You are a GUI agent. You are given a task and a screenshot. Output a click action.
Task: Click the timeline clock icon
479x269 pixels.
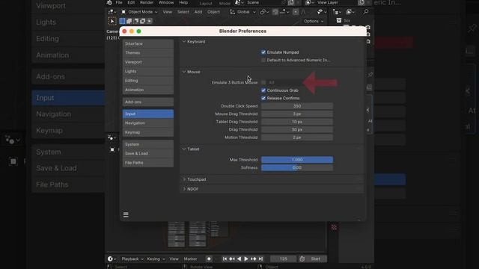tap(302, 259)
